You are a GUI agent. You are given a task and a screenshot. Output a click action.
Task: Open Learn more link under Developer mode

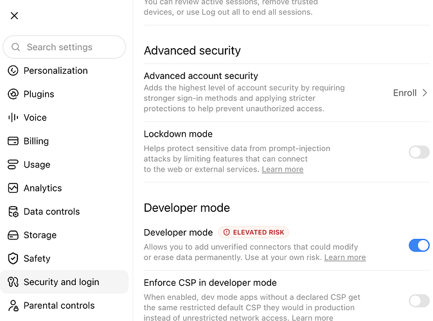pyautogui.click(x=345, y=257)
